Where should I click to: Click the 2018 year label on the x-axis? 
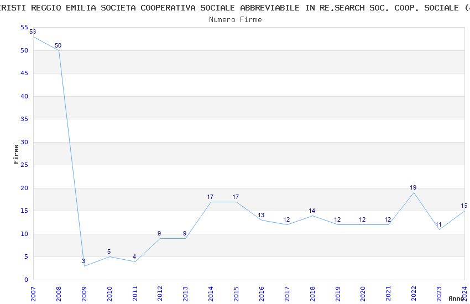pyautogui.click(x=312, y=294)
